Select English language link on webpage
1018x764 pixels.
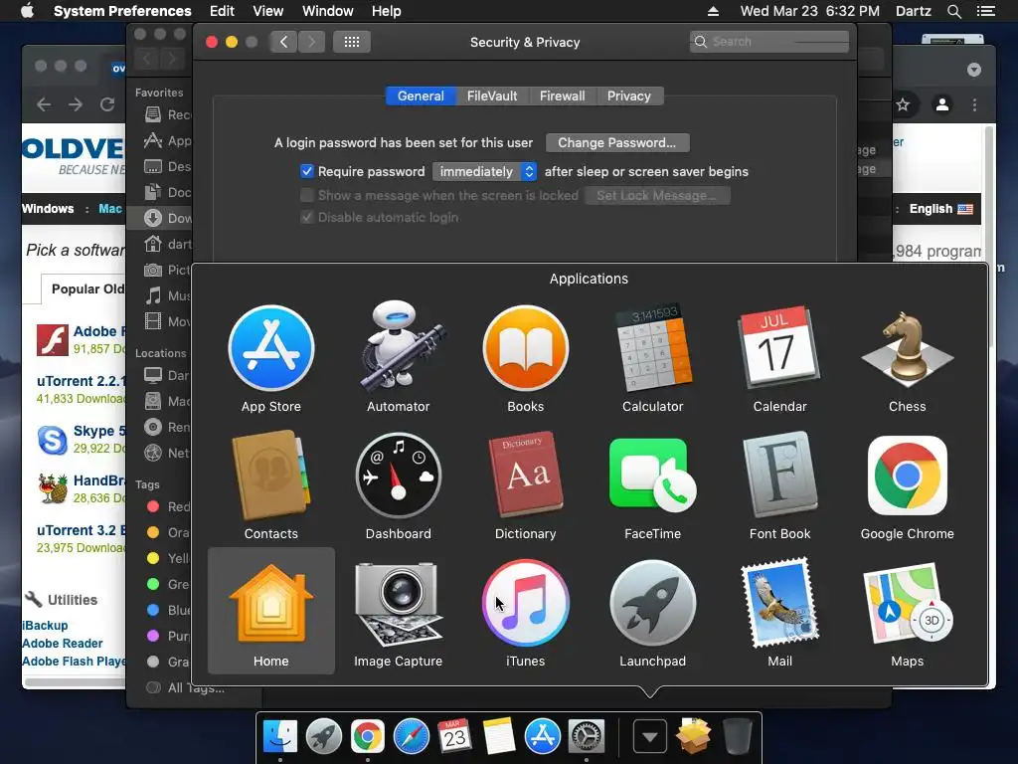coord(940,209)
